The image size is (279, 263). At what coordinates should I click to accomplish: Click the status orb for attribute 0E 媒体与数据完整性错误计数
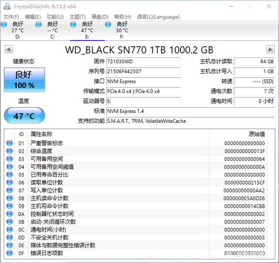pos(10,245)
